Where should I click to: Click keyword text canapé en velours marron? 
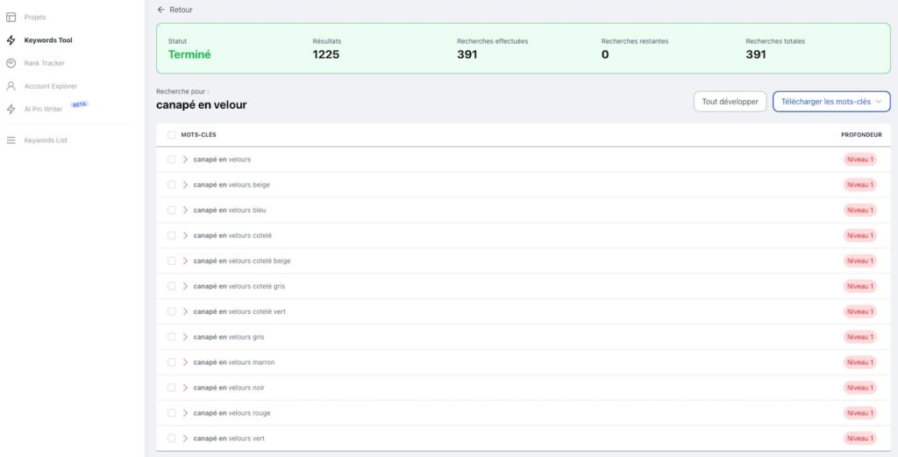pyautogui.click(x=234, y=362)
